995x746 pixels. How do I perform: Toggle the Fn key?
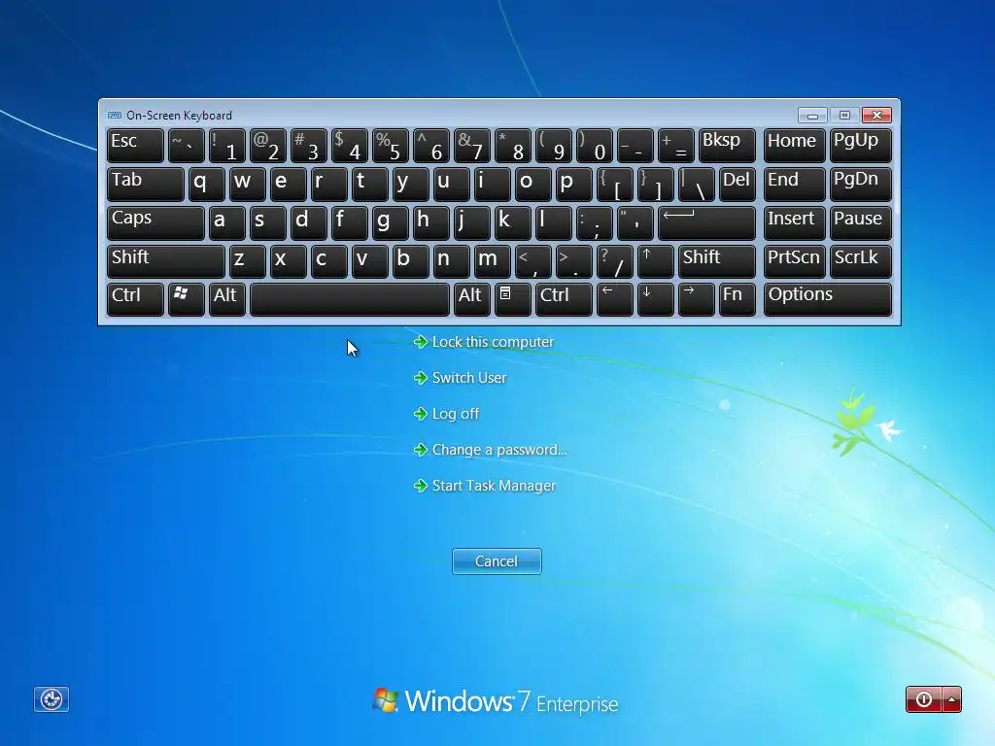(x=738, y=299)
